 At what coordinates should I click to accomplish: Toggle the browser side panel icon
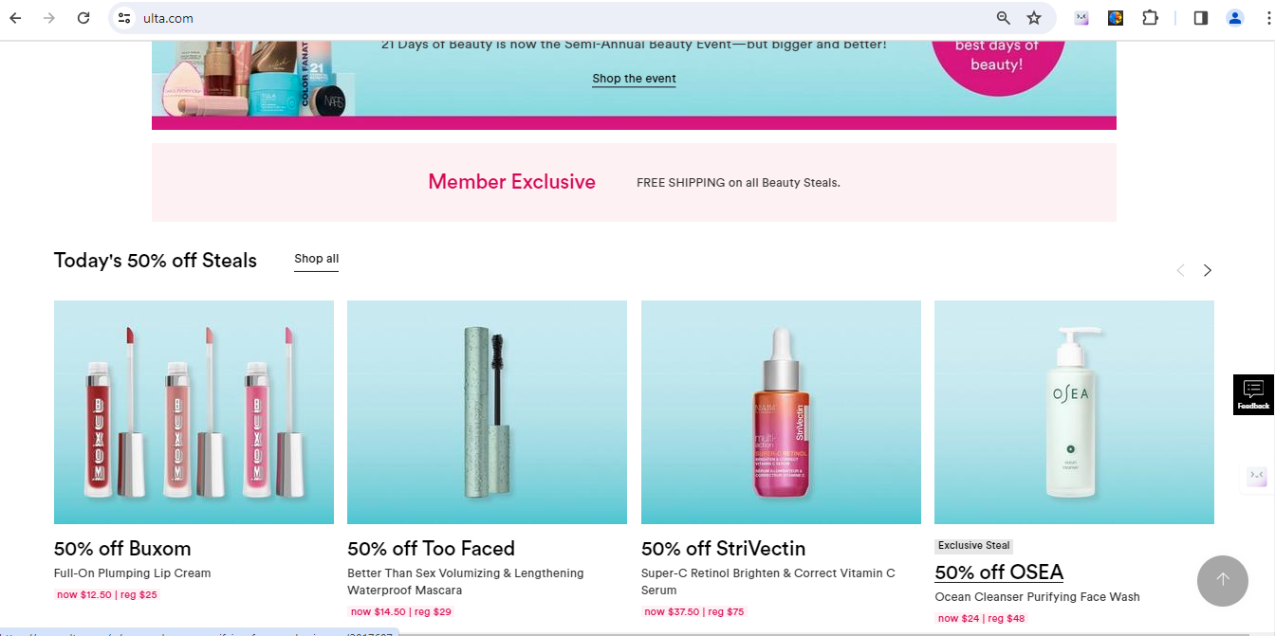[x=1201, y=18]
